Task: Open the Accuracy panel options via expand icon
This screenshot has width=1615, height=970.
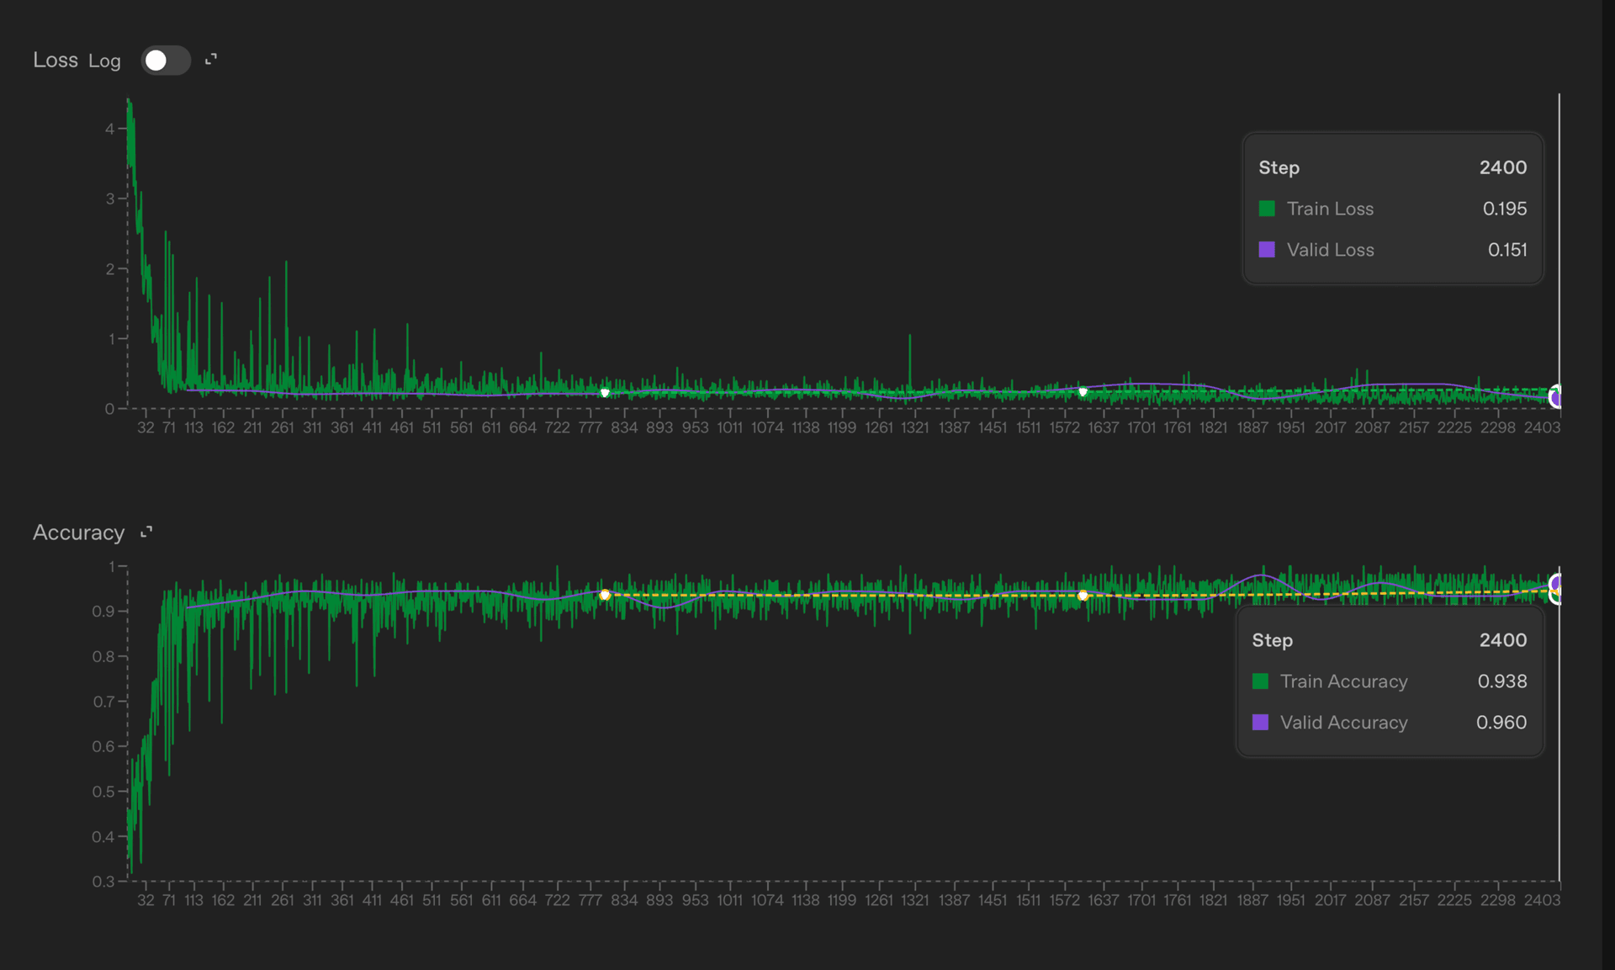Action: (x=146, y=532)
